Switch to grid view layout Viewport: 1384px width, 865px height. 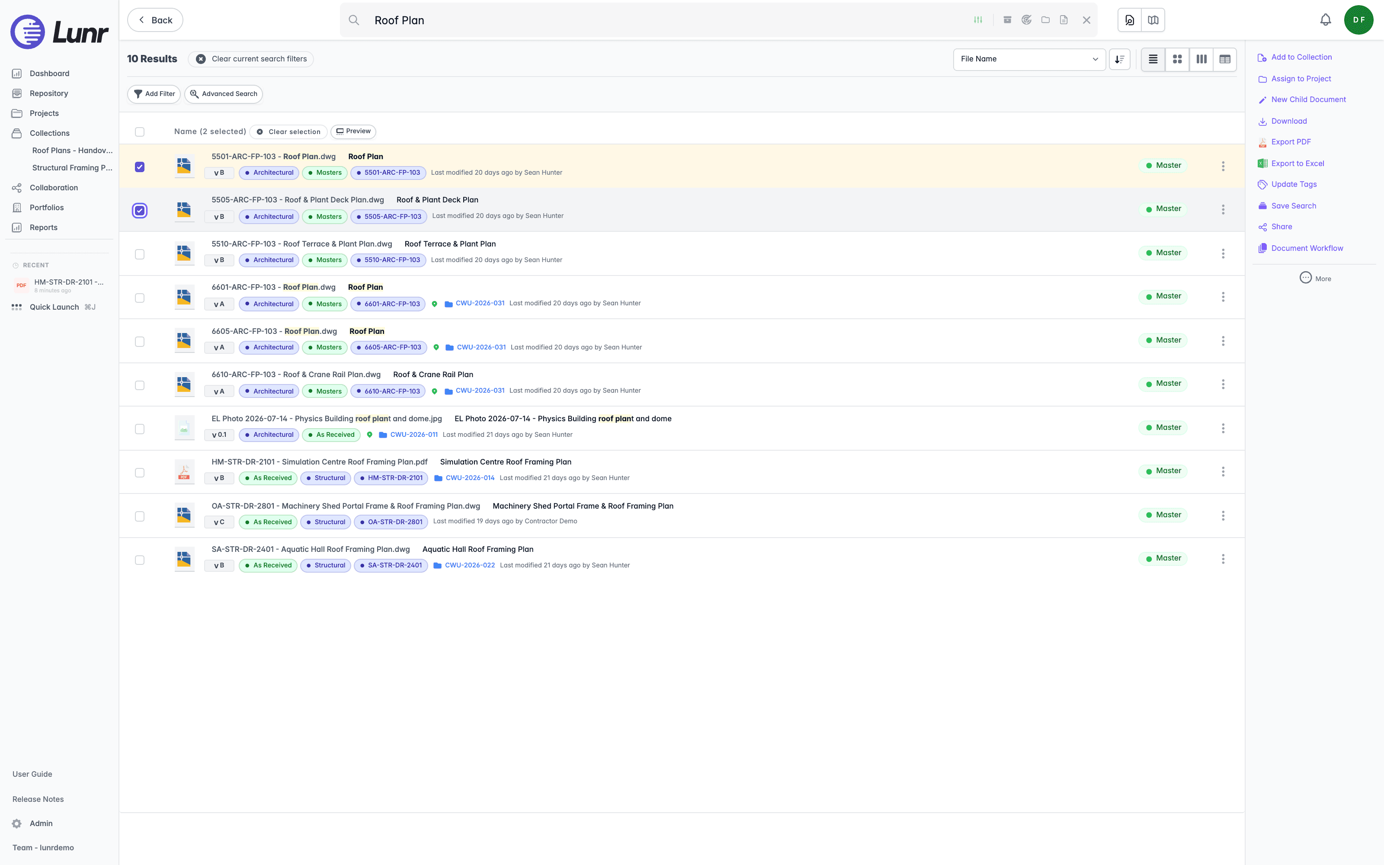[1177, 59]
